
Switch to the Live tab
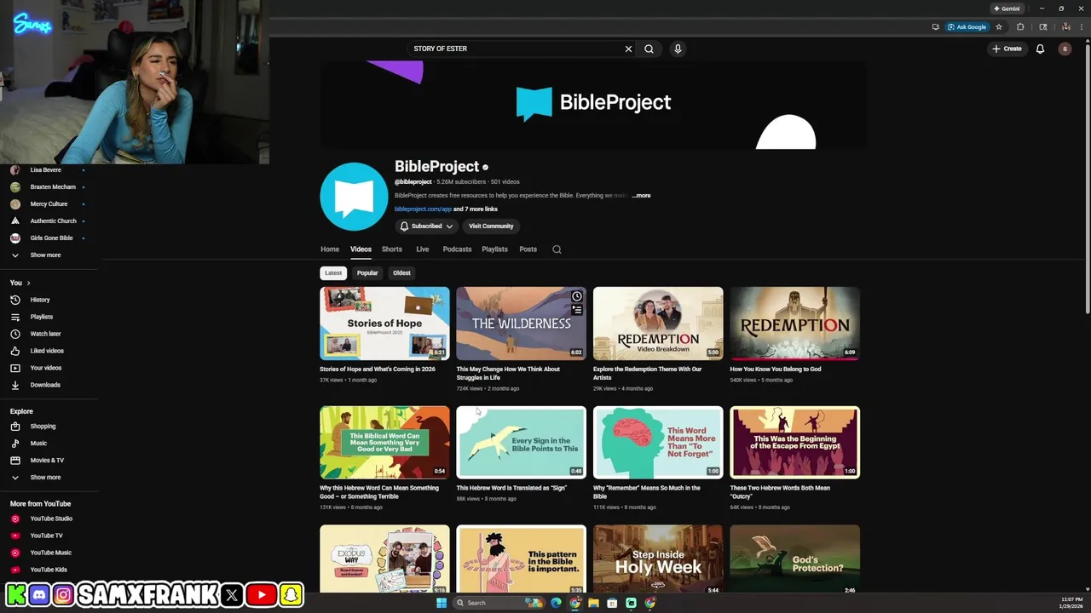(x=422, y=249)
